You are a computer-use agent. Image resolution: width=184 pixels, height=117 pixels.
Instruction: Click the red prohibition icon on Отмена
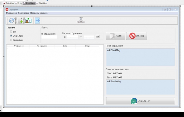click(132, 36)
